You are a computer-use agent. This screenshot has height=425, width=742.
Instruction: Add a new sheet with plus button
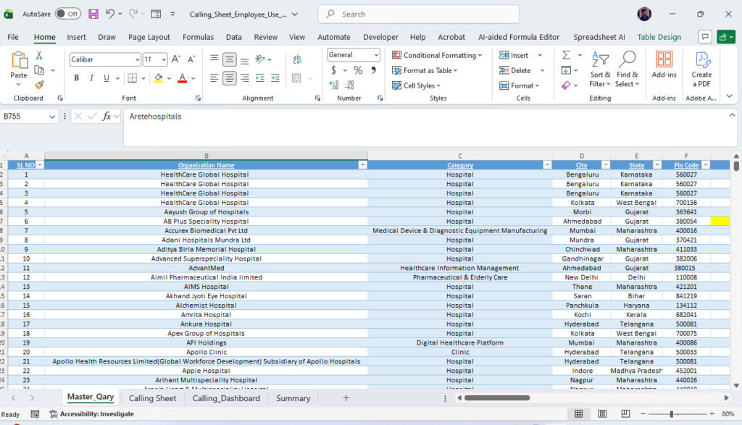point(346,398)
